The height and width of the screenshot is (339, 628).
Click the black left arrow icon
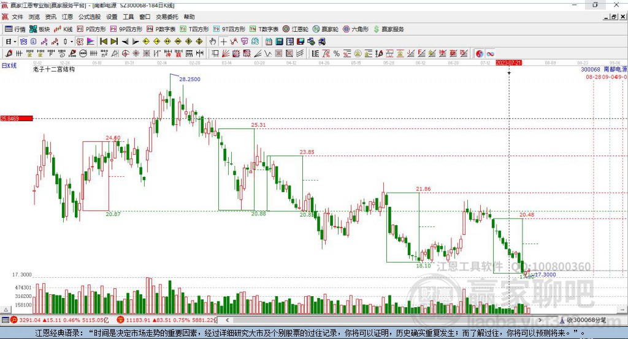pyautogui.click(x=125, y=42)
